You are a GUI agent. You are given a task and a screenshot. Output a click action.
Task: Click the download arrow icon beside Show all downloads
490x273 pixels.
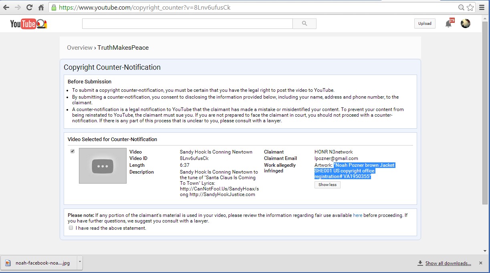point(420,263)
